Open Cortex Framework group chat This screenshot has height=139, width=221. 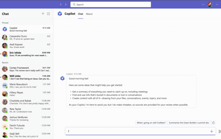coord(26,69)
